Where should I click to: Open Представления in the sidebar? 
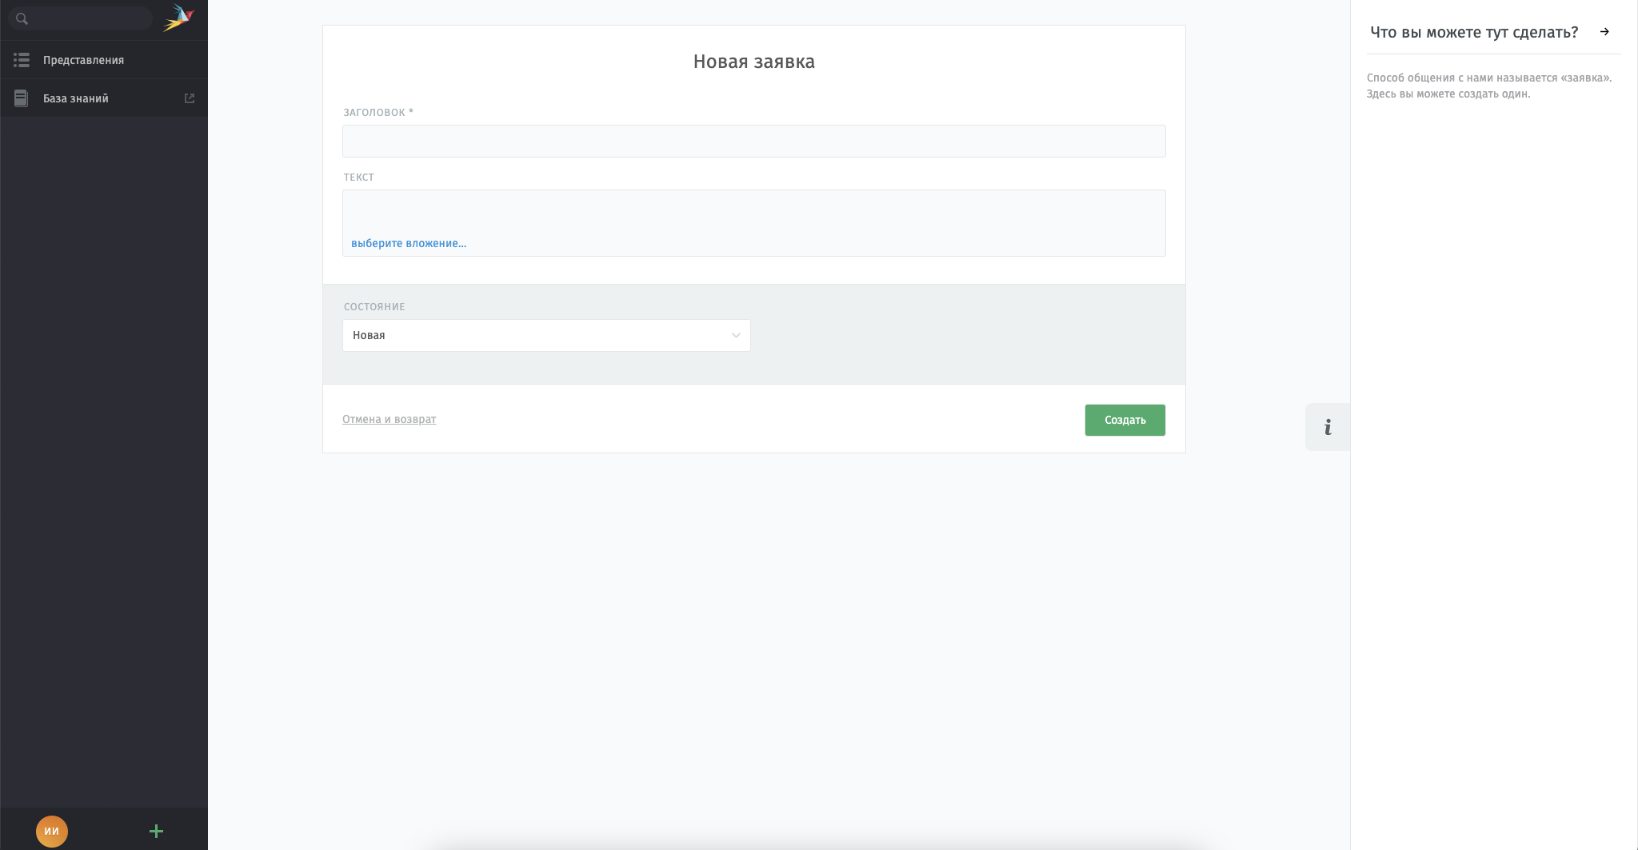pyautogui.click(x=104, y=60)
